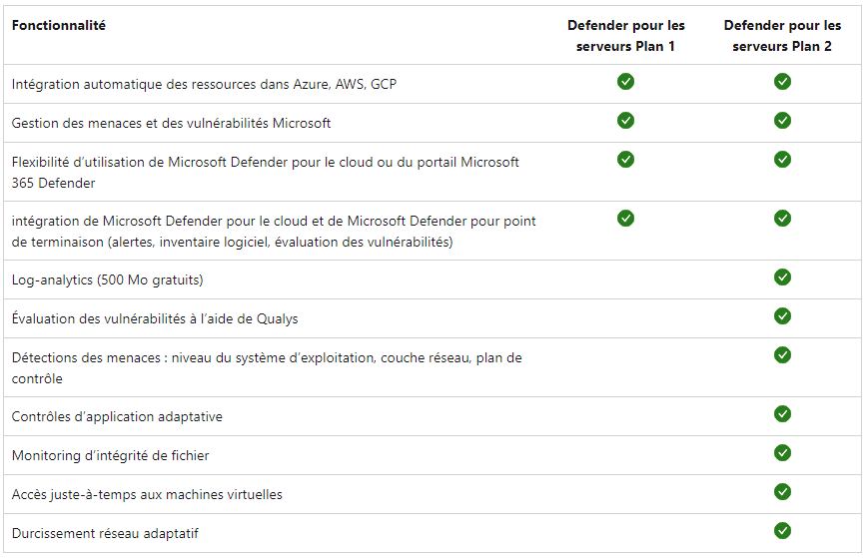Image resolution: width=868 pixels, height=558 pixels.
Task: Click the Log-analytics (500 Mo gratuits) text
Action: pyautogui.click(x=108, y=279)
